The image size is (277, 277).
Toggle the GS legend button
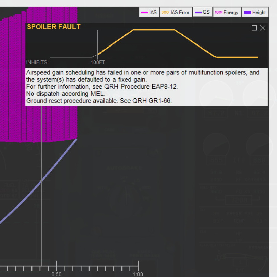(x=202, y=12)
